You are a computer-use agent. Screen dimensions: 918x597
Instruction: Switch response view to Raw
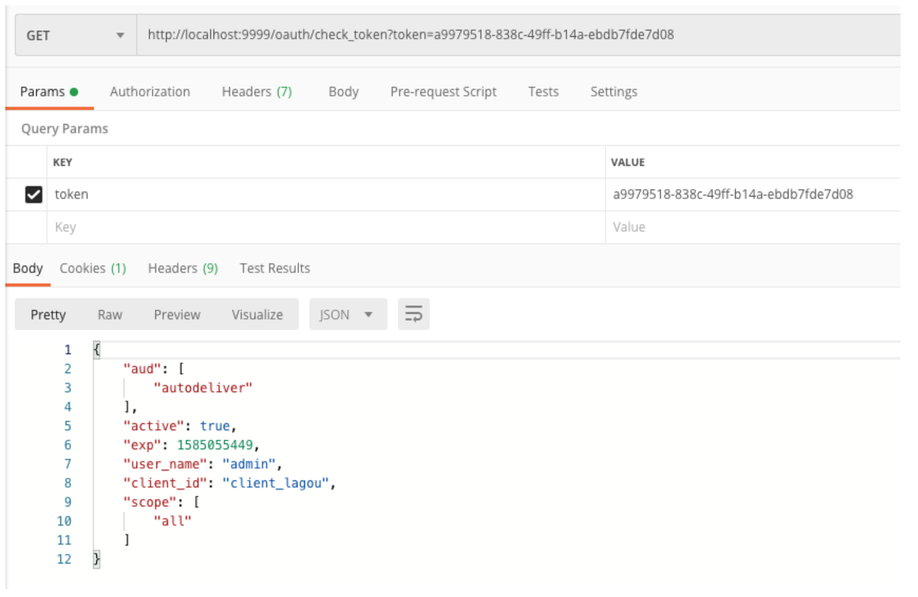(x=109, y=315)
